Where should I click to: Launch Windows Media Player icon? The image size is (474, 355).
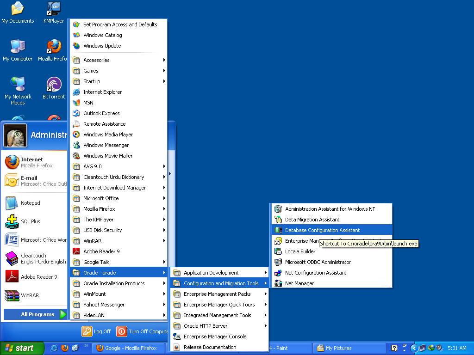[76, 135]
